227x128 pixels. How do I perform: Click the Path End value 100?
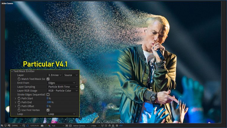point(49,102)
